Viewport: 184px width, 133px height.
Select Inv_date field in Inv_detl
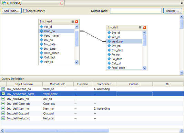point(124,50)
